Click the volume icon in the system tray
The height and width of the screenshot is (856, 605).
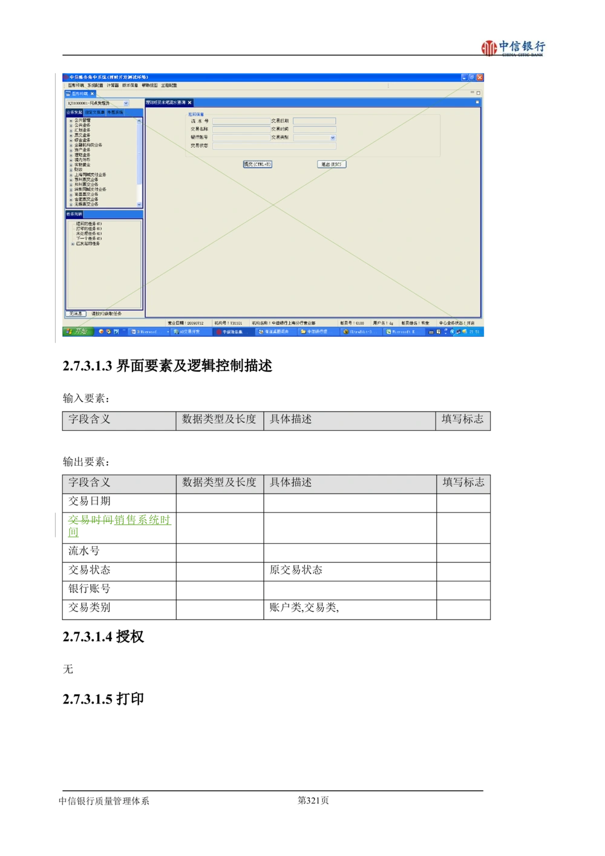[x=464, y=332]
